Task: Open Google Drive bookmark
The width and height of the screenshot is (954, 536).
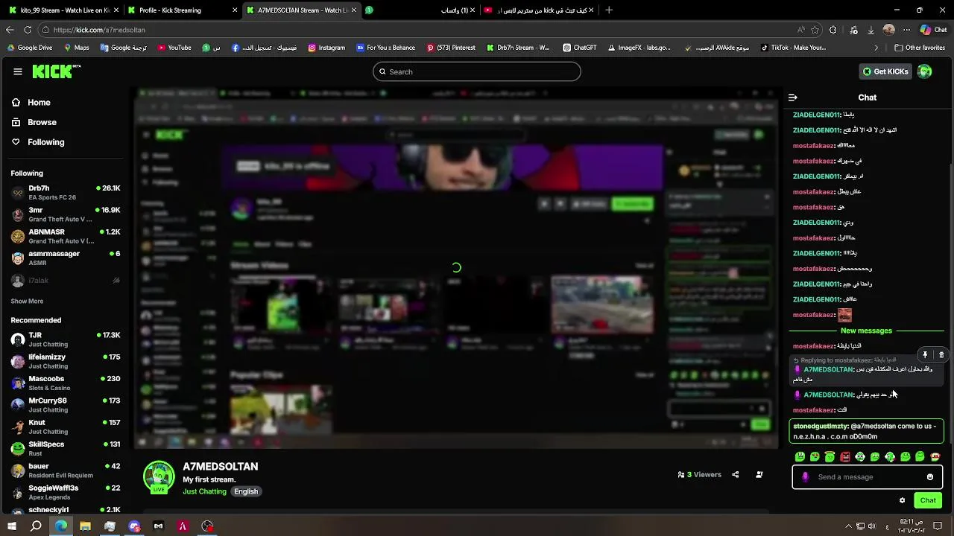Action: click(x=29, y=48)
